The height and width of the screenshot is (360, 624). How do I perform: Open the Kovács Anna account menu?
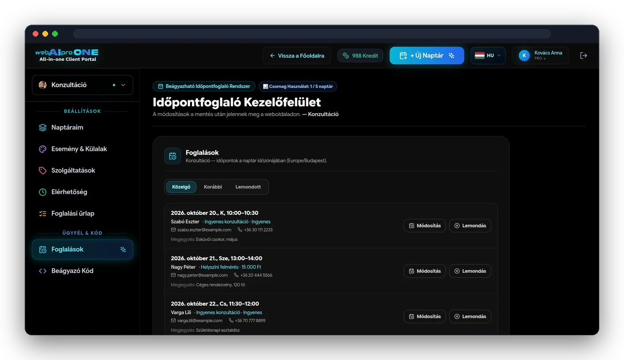coord(540,56)
